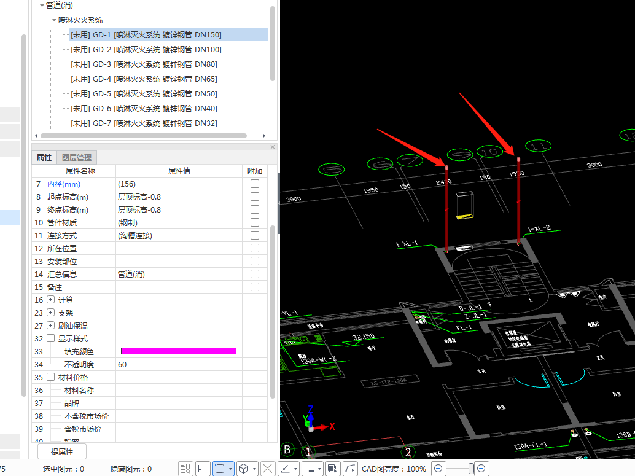The image size is (635, 476).
Task: Click the find/query element icon in status bar
Action: [x=185, y=469]
